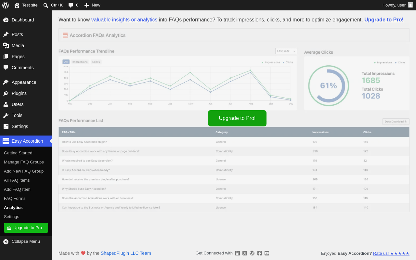The image size is (416, 260).
Task: Open Getting Started submenu item
Action: click(18, 153)
